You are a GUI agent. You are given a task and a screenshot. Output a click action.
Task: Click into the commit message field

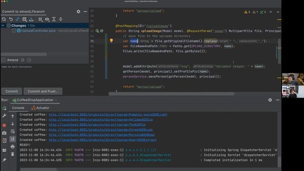click(x=45, y=76)
